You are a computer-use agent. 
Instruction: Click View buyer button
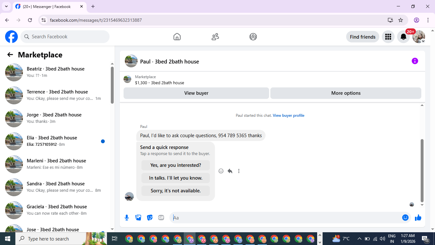[196, 93]
